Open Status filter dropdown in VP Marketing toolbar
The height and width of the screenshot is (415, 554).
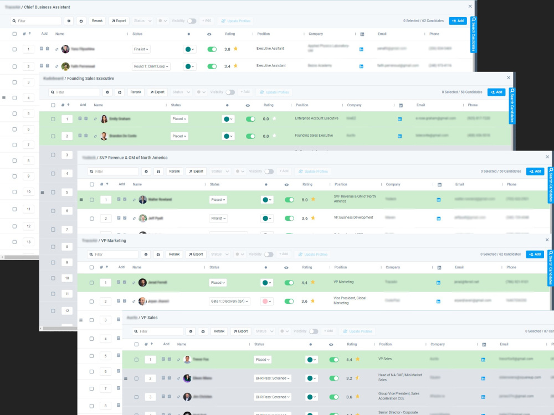tap(220, 255)
